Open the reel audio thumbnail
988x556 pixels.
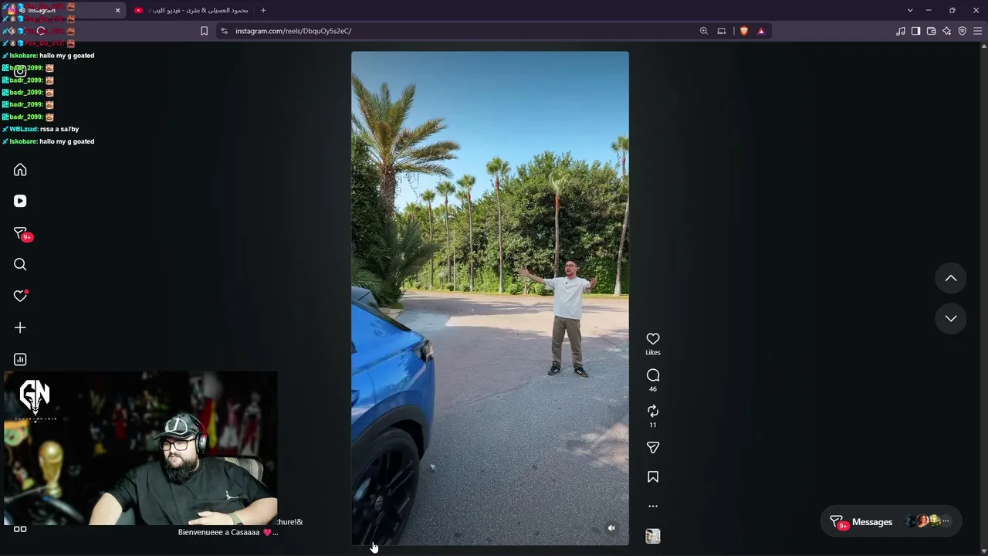pos(653,536)
